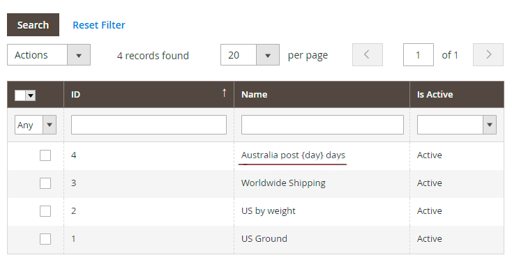Click the Reset Filter link

[99, 25]
